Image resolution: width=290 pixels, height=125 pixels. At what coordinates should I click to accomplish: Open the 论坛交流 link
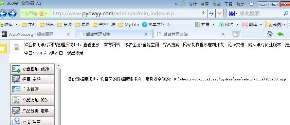coord(236,45)
